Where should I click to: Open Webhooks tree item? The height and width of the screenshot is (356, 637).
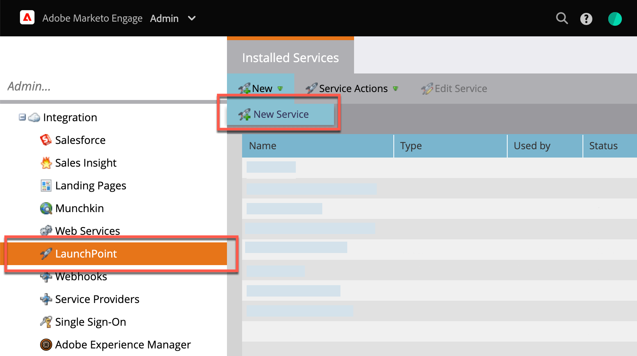(81, 276)
